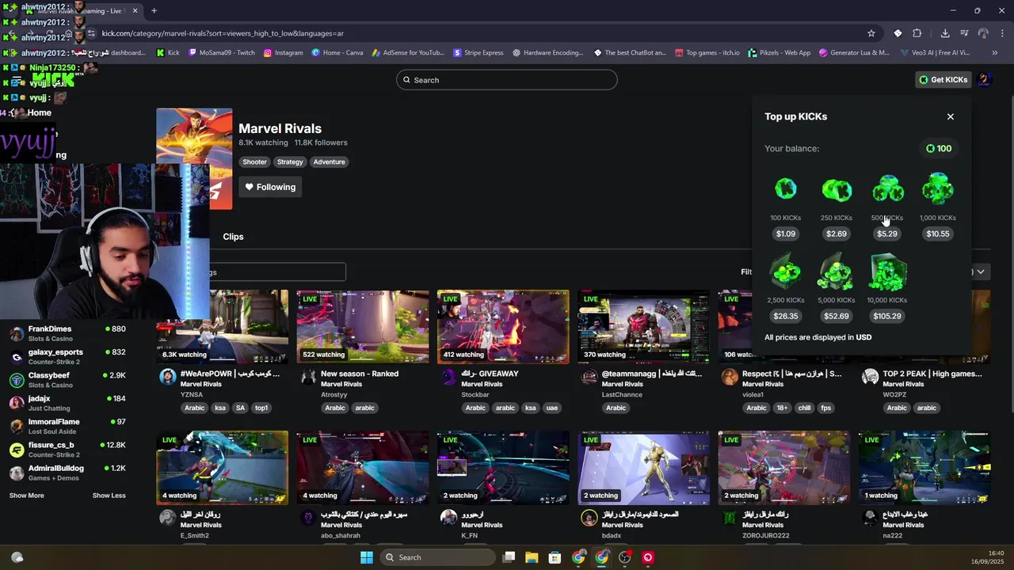The width and height of the screenshot is (1014, 570).
Task: Buy the 5,000 KICKs package for $52.69
Action: [x=837, y=316]
